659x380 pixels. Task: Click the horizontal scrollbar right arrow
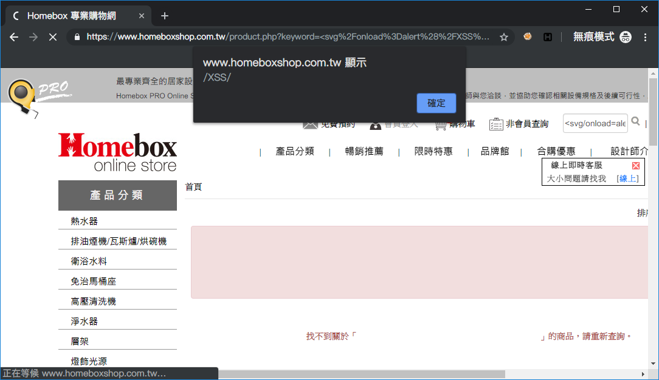coord(643,374)
